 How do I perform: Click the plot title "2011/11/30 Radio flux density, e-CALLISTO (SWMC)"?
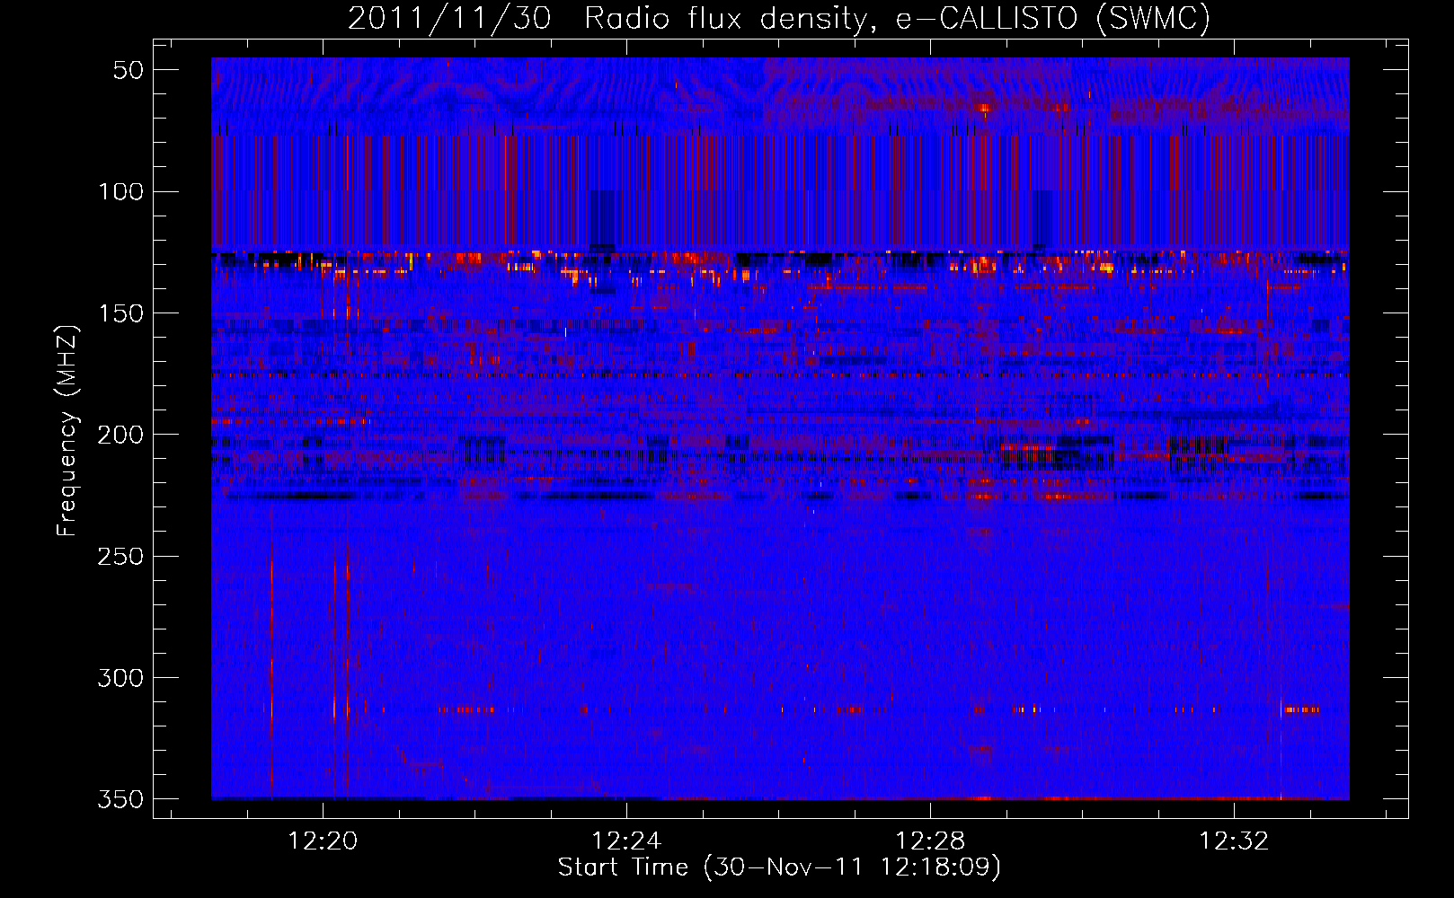779,18
